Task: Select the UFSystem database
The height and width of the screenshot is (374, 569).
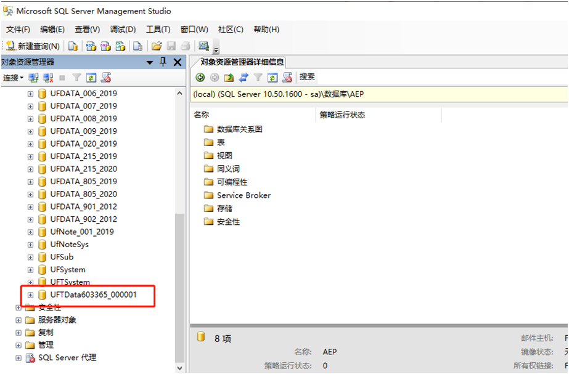Action: [x=68, y=269]
